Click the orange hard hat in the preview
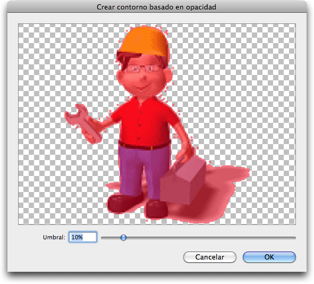 pyautogui.click(x=145, y=41)
